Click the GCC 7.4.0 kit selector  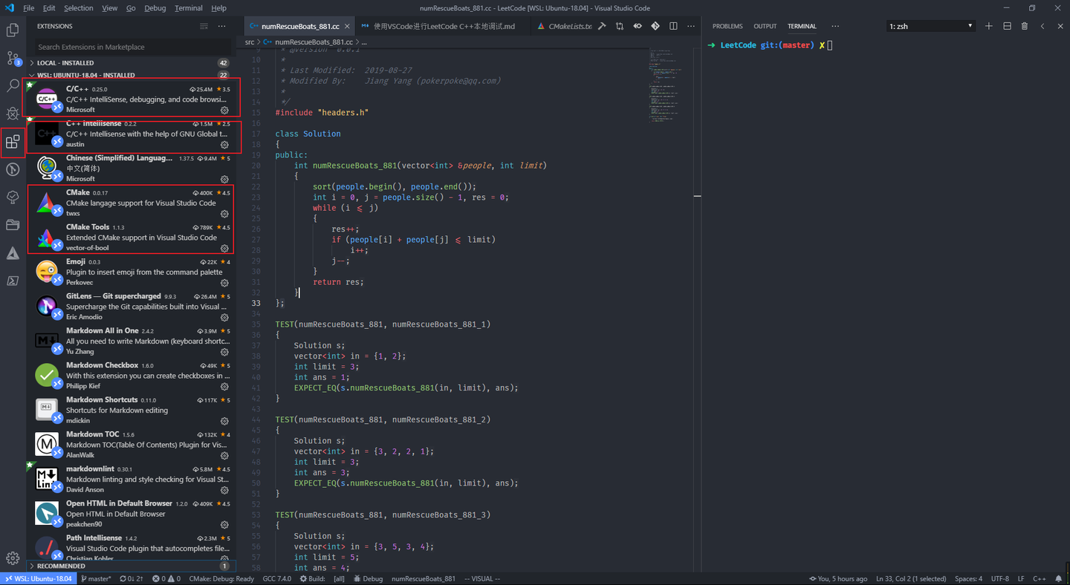click(276, 578)
